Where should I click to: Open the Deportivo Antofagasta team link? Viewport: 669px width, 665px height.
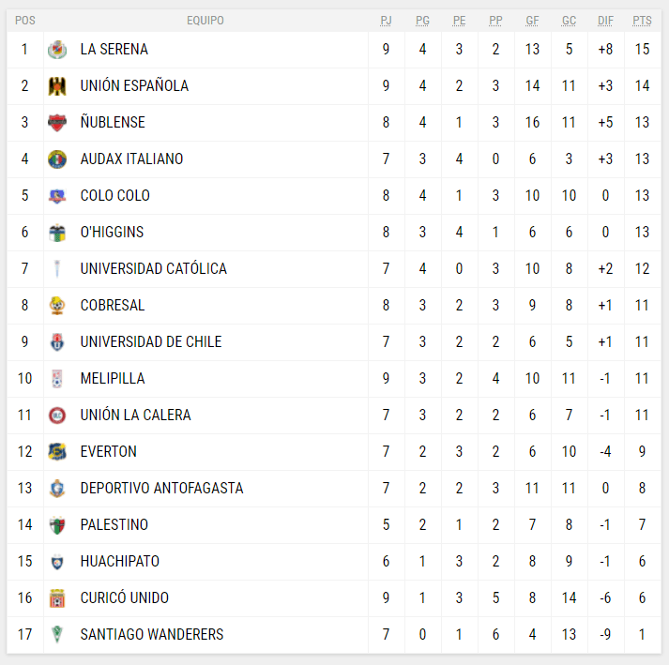point(161,489)
